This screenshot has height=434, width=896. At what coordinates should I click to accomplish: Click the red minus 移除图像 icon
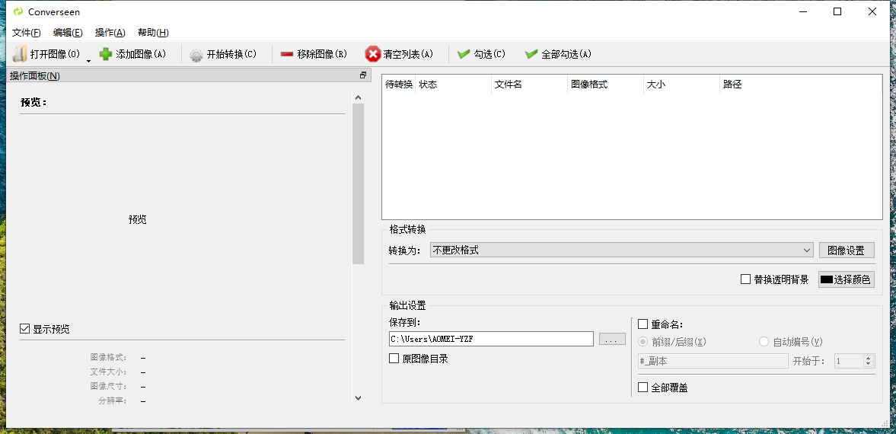point(287,54)
